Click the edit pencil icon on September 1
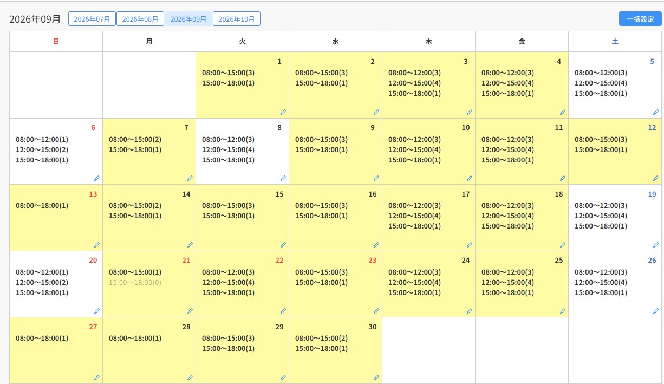This screenshot has height=384, width=664. [283, 112]
